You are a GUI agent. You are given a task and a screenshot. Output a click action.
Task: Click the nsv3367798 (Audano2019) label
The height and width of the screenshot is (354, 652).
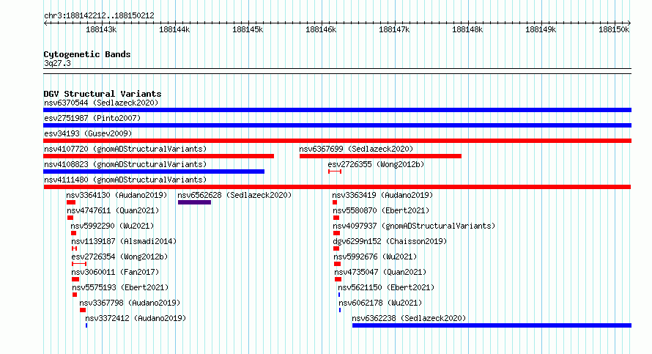[130, 303]
